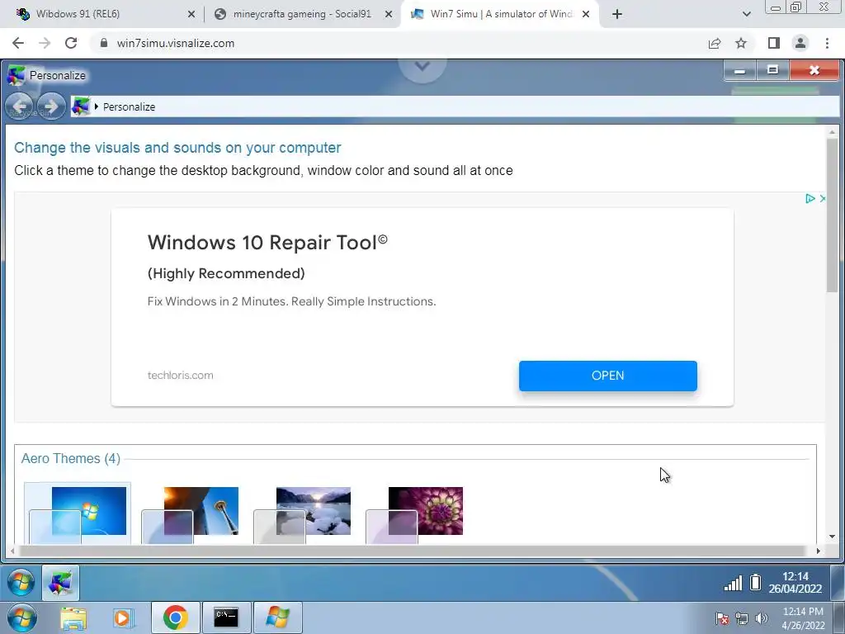
Task: Click the Action Center flag tray icon
Action: click(x=722, y=618)
